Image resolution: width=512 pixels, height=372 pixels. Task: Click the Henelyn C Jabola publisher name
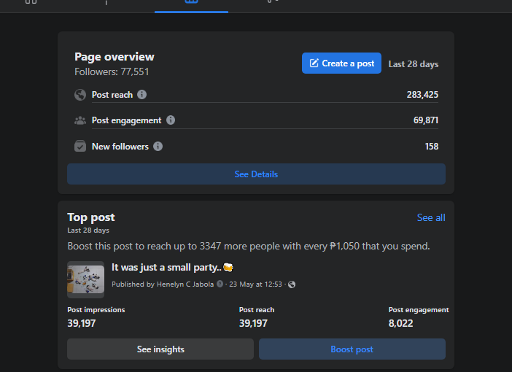tap(185, 284)
